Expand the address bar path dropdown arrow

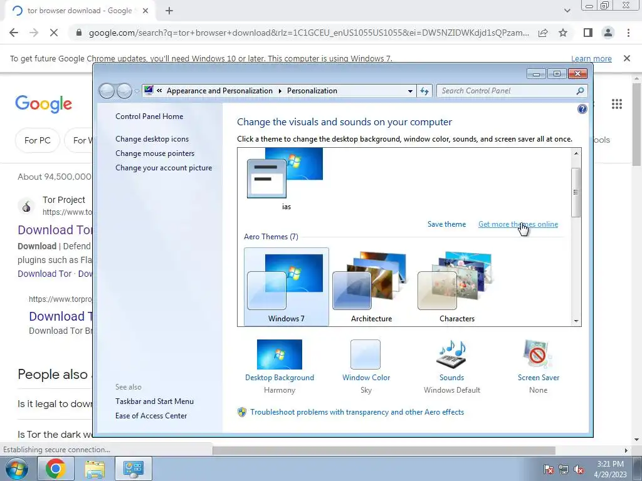pos(410,91)
